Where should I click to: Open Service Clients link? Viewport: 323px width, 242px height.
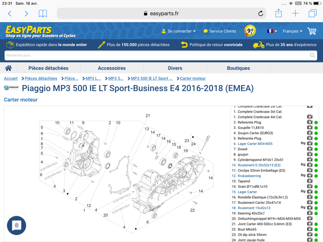220,31
